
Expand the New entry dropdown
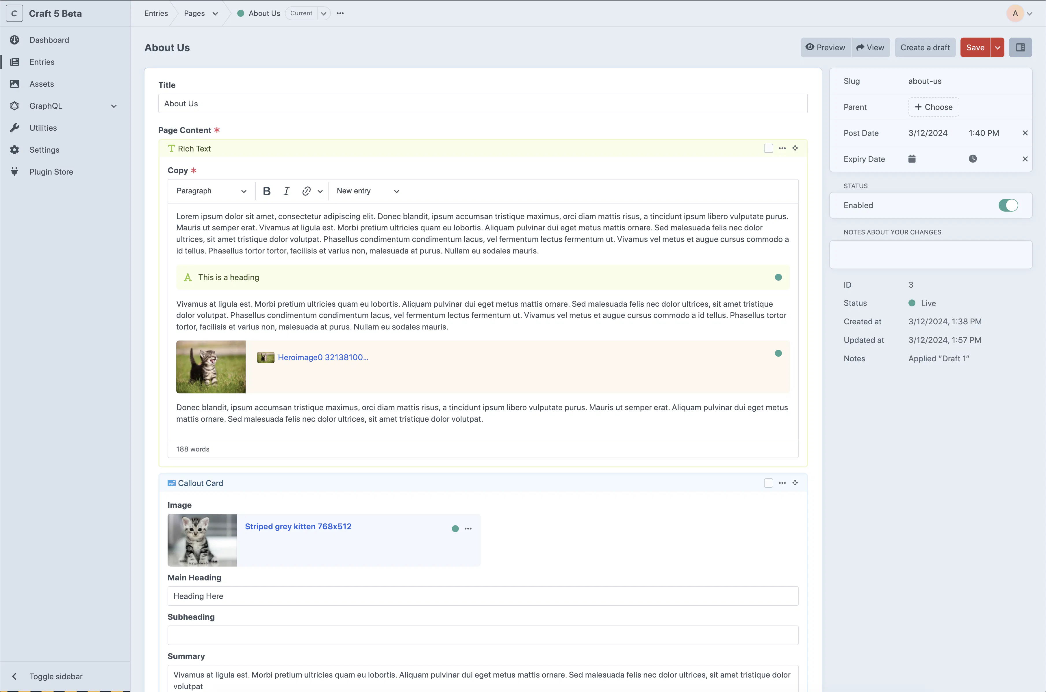coord(368,191)
